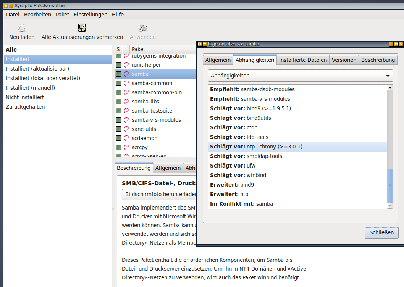Screen dimensions: 404x287
Task: Toggle status box of samba-libs package
Action: tap(119, 102)
